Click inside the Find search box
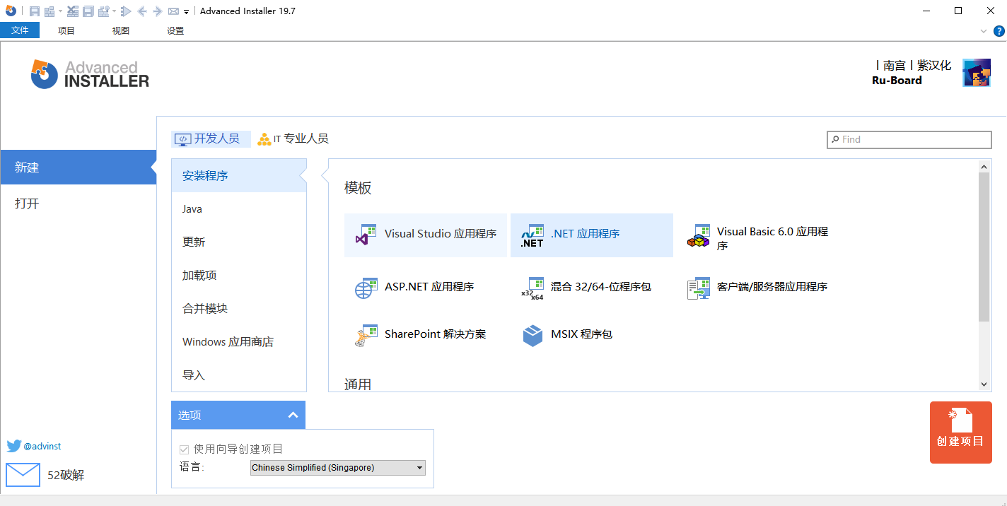The image size is (1007, 506). click(x=909, y=139)
